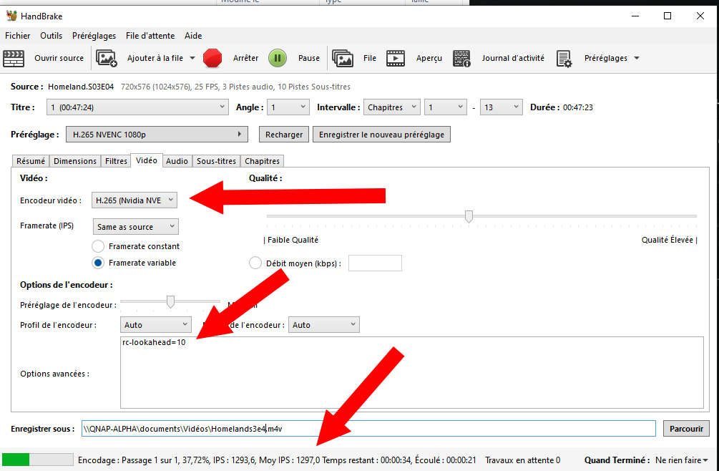Image resolution: width=719 pixels, height=471 pixels.
Task: Expand the Titre selection dropdown
Action: pos(137,107)
